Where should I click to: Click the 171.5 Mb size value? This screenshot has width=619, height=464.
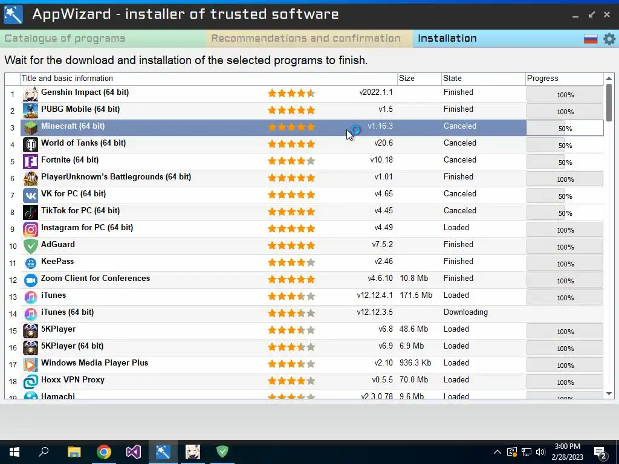pyautogui.click(x=416, y=295)
